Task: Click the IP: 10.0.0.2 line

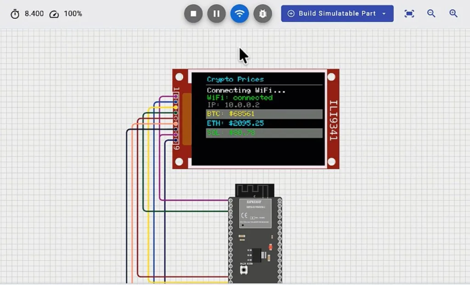Action: click(x=233, y=105)
